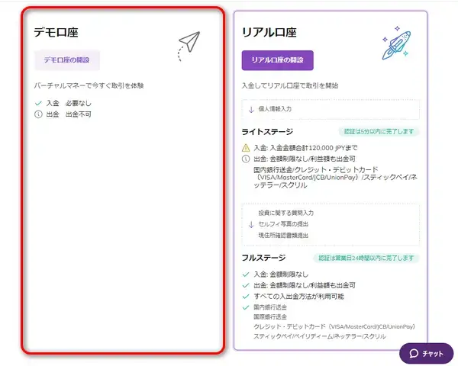Click the info icon beside 出金 出金不可
Image resolution: width=458 pixels, height=366 pixels.
click(x=38, y=114)
